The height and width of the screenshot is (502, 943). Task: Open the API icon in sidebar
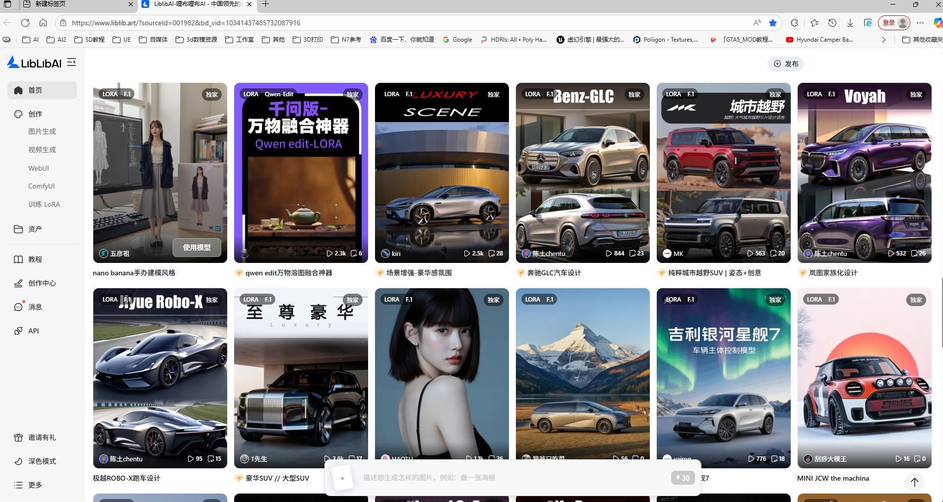pos(18,331)
